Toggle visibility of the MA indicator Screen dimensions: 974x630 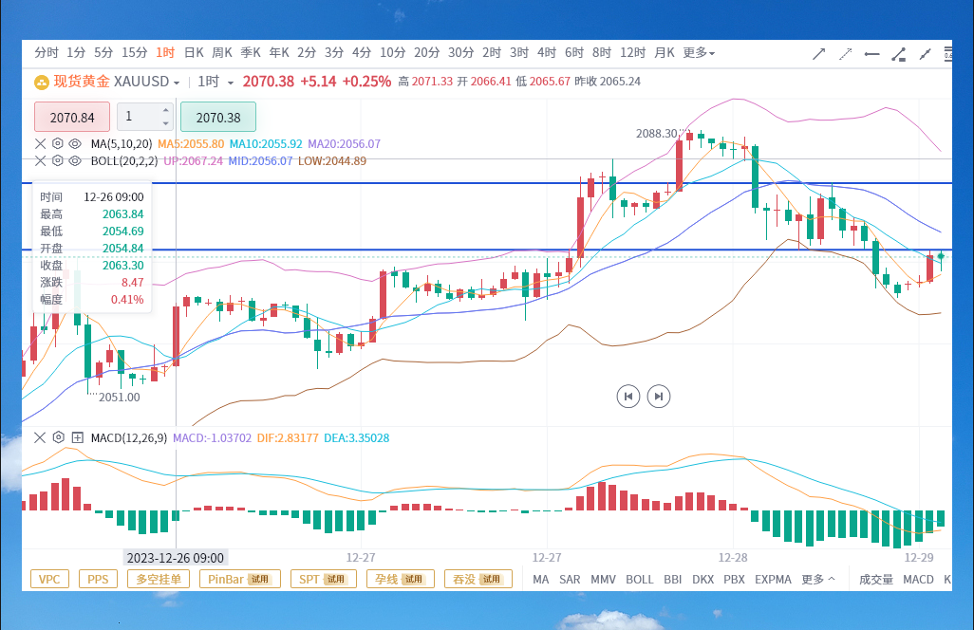tap(75, 144)
